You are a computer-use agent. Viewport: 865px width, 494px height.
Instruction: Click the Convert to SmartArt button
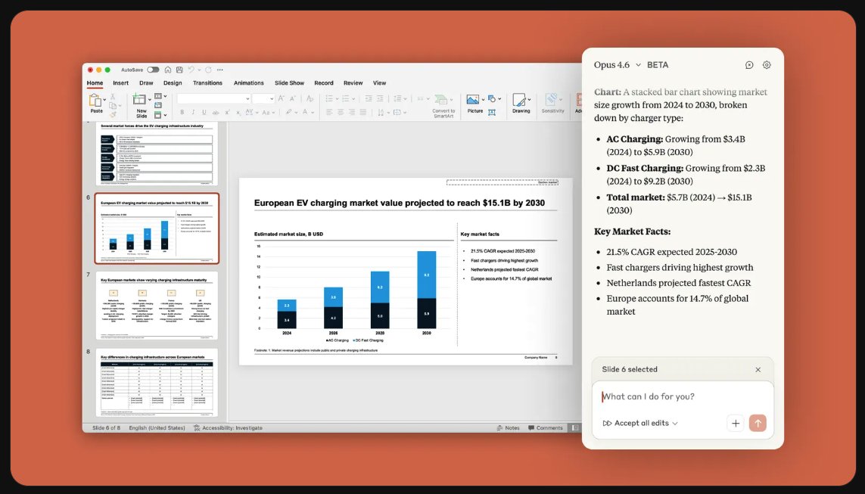point(443,106)
